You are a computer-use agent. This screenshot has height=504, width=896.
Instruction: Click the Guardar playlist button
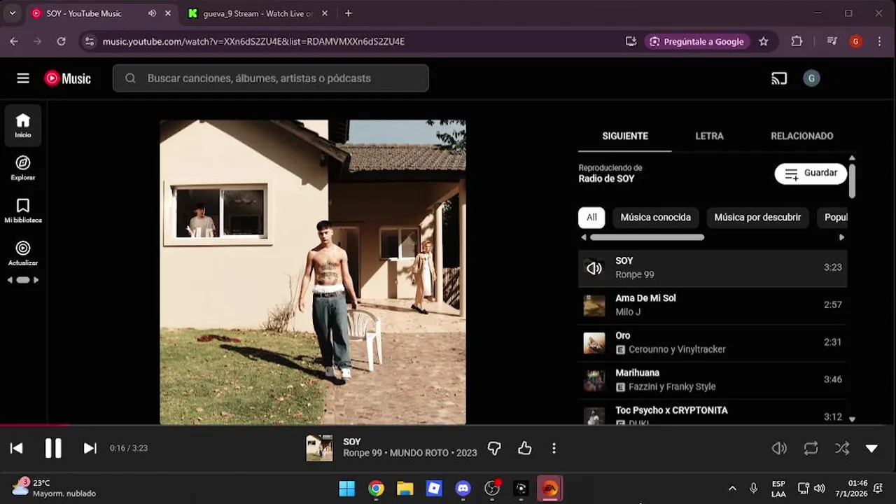pyautogui.click(x=811, y=173)
